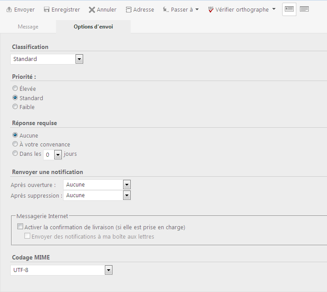Click the Codage MIME heading
The image size is (327, 292).
pyautogui.click(x=31, y=257)
